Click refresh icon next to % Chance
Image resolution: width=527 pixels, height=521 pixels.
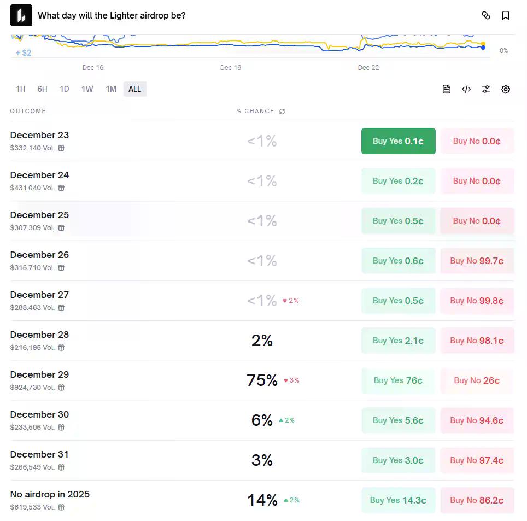tap(282, 112)
